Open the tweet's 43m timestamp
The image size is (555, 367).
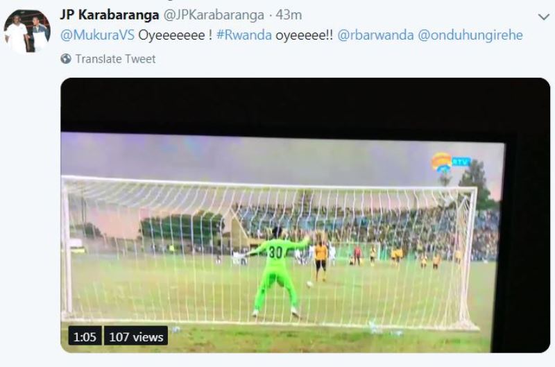point(289,15)
